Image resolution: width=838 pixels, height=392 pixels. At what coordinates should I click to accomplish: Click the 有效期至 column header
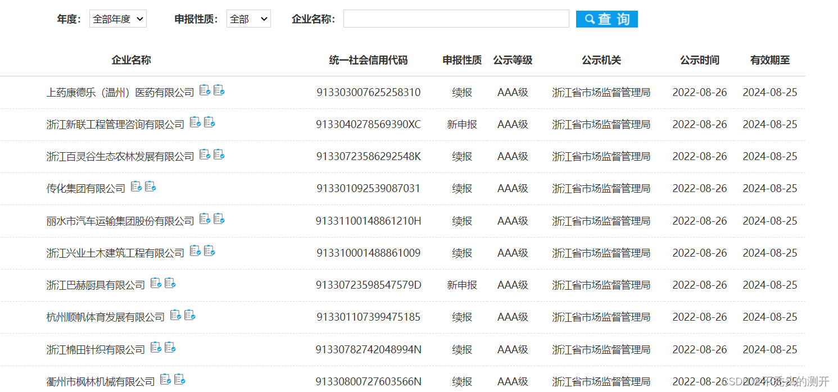pyautogui.click(x=770, y=60)
